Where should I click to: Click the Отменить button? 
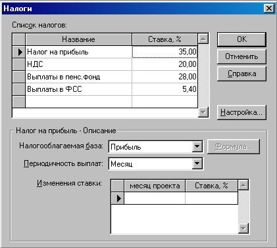point(241,56)
